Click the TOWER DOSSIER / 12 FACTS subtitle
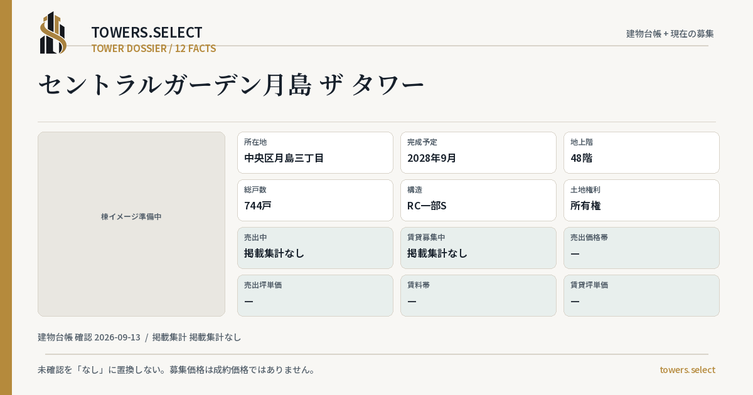The image size is (753, 395). [154, 48]
